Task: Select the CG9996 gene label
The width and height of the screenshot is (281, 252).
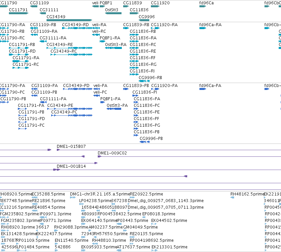Action: (x=147, y=17)
